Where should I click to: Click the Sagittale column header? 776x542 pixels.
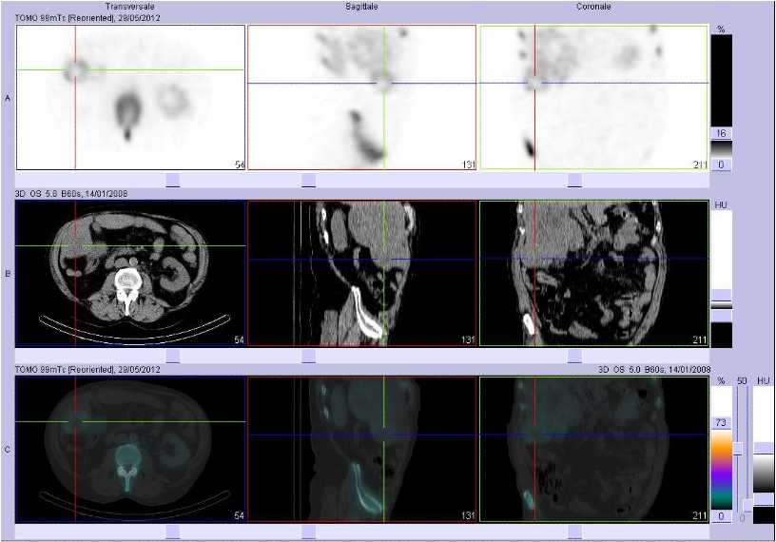(x=361, y=7)
